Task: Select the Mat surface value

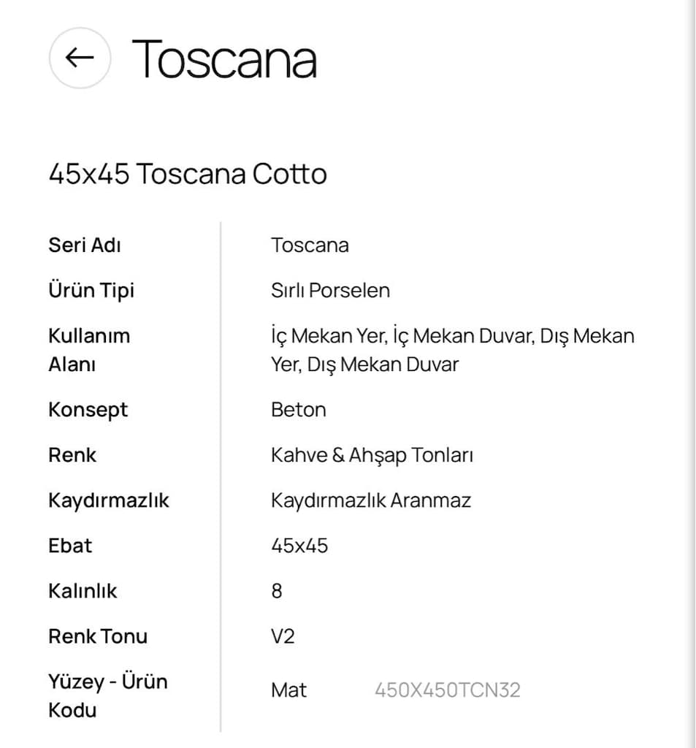Action: [x=288, y=690]
